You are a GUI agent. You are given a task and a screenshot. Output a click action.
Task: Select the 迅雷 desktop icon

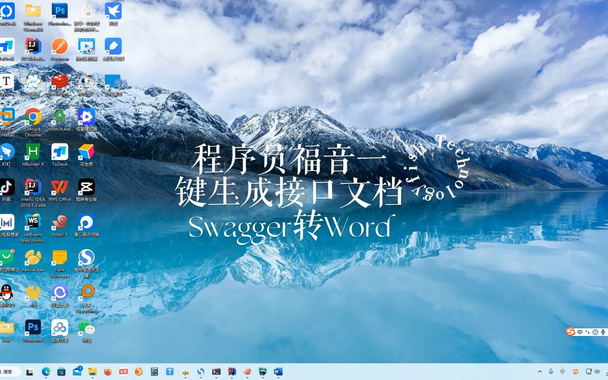(113, 14)
